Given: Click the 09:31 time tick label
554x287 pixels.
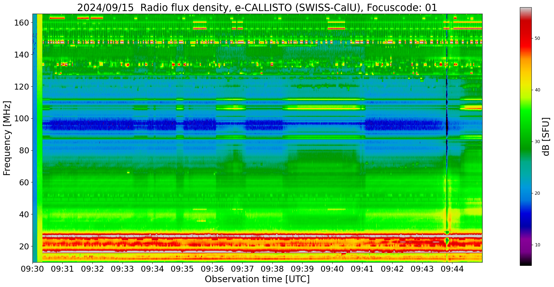Looking at the screenshot, I should (x=63, y=269).
